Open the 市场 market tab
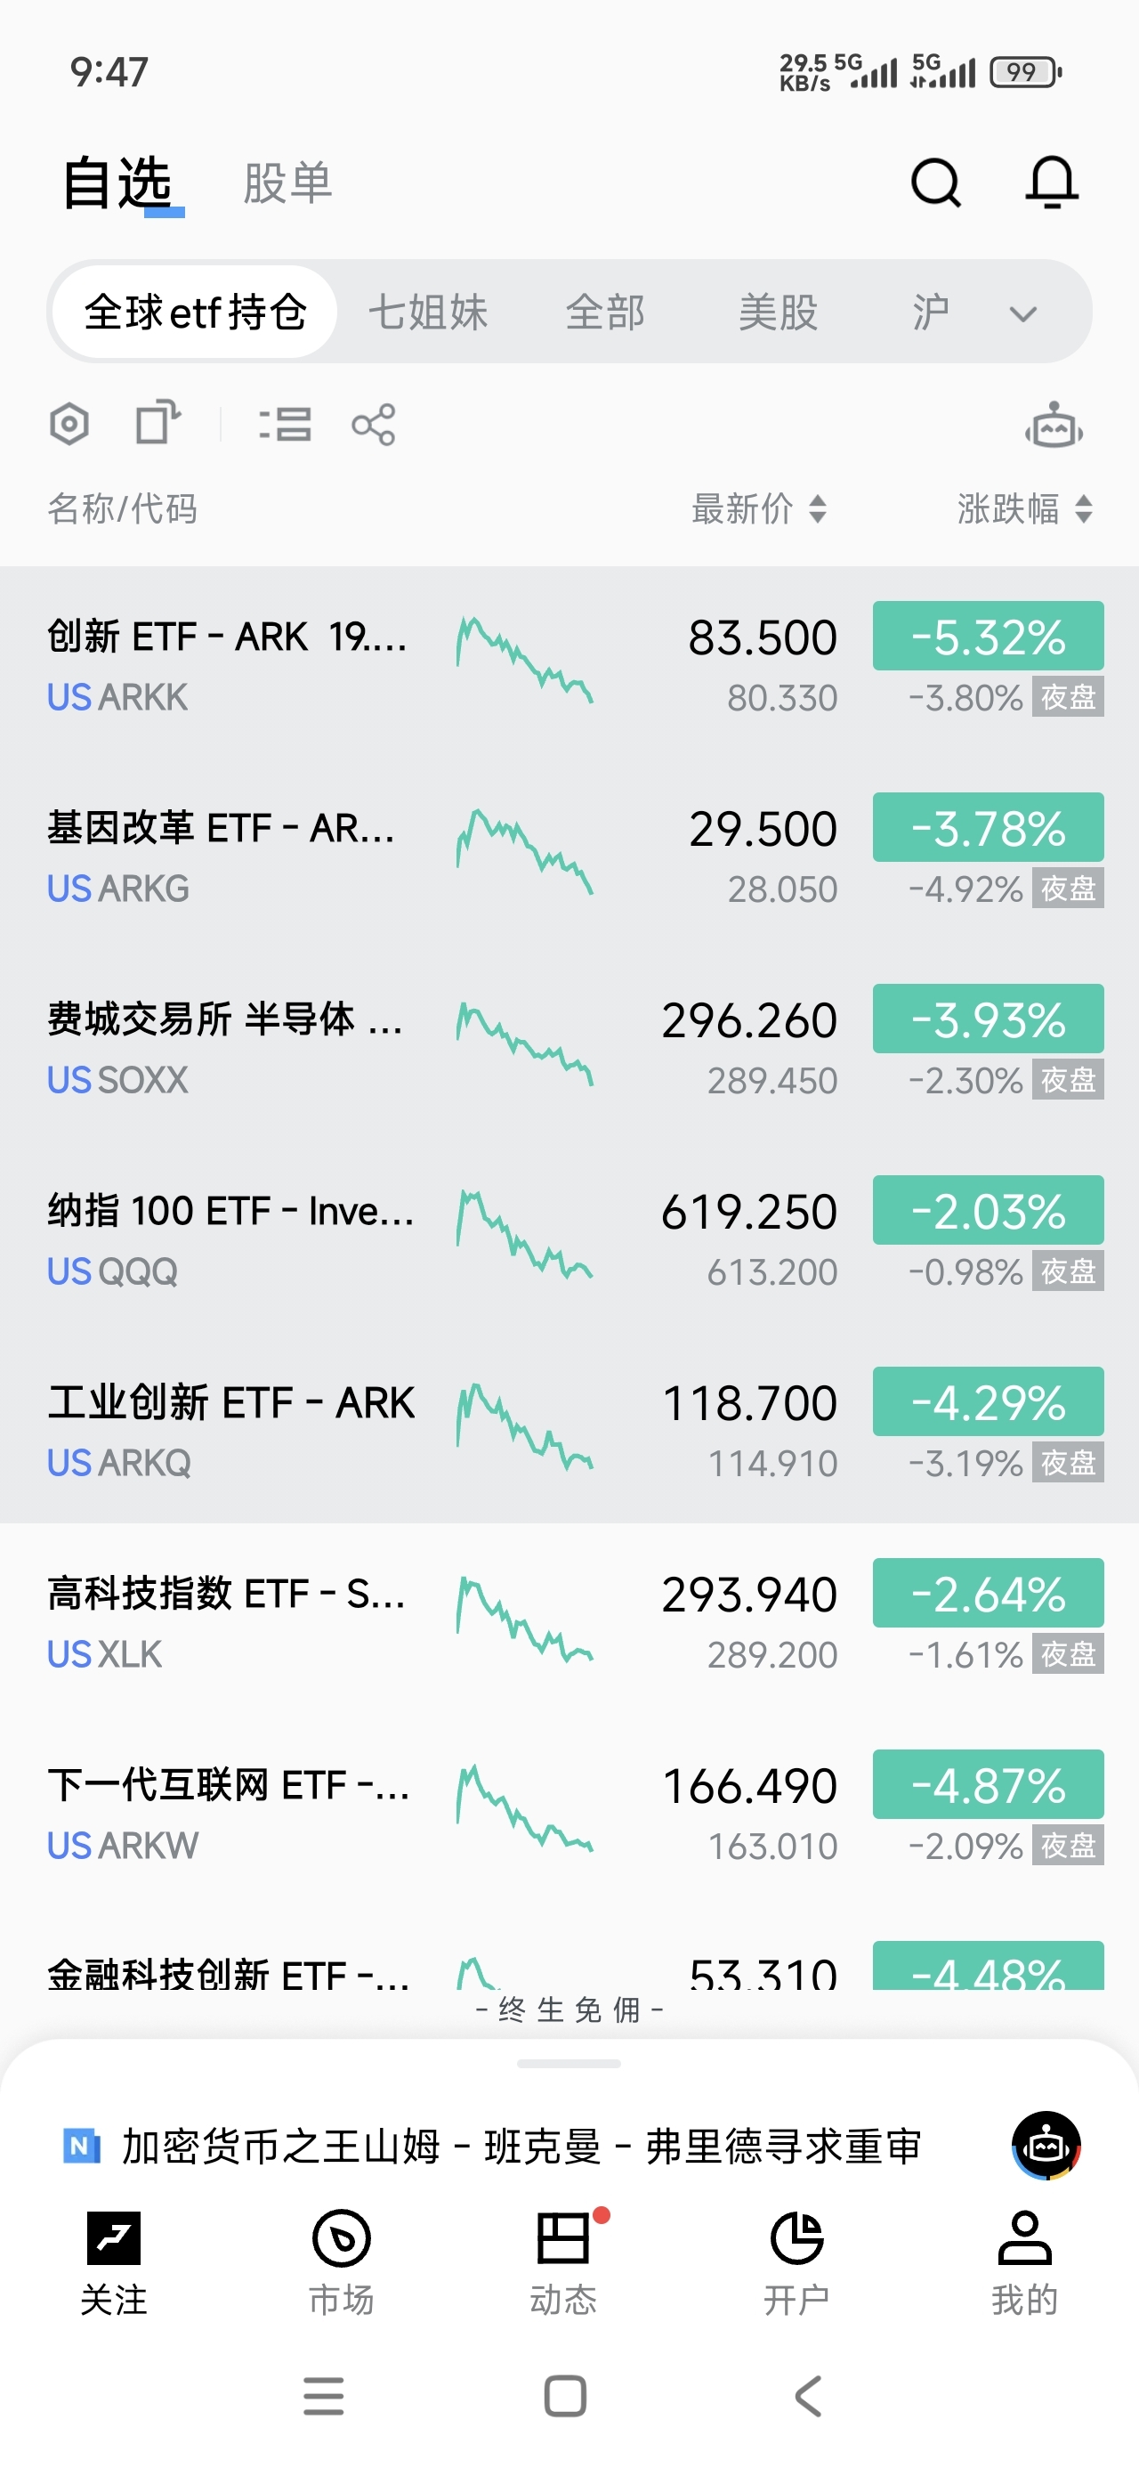Viewport: 1139px width, 2468px height. [341, 2258]
